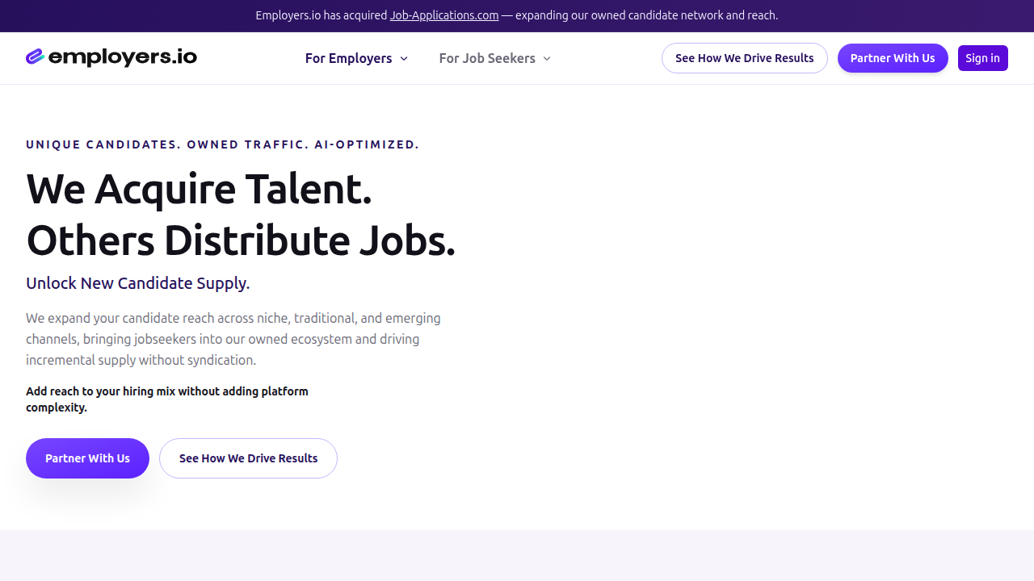Click 'Unlock New Candidate Supply.' subheading
Screen dimensions: 1034x581
pos(138,283)
